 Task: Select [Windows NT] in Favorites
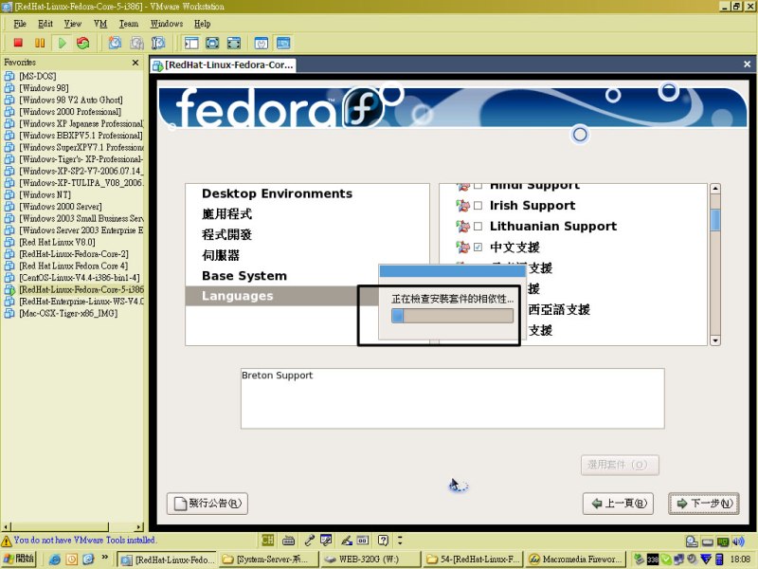[45, 194]
